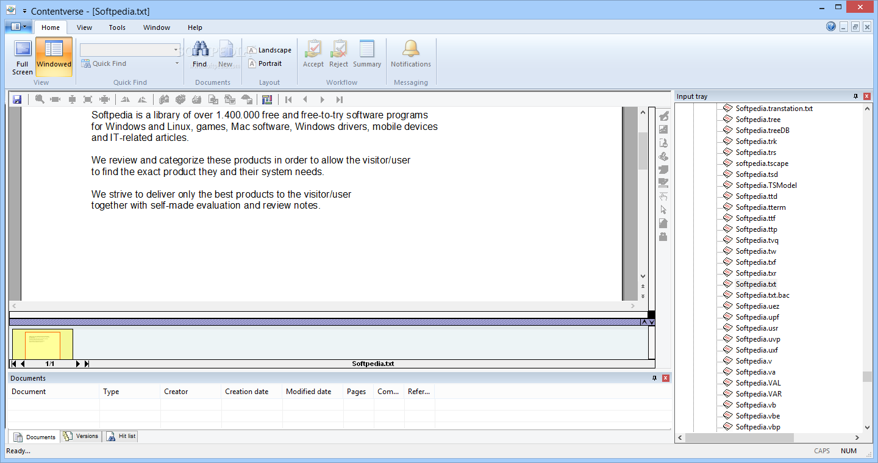Open the Help ribbon tab

pyautogui.click(x=195, y=27)
